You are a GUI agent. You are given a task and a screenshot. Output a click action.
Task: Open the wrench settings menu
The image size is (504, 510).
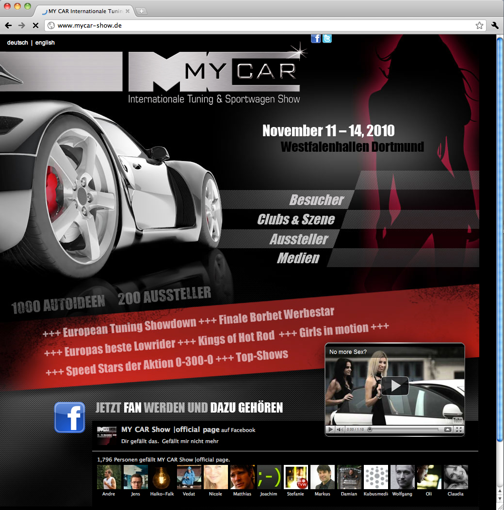coord(495,25)
